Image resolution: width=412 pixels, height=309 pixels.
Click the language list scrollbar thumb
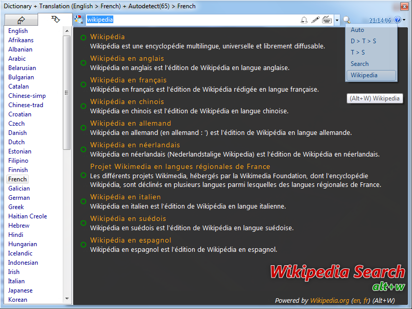click(x=67, y=93)
